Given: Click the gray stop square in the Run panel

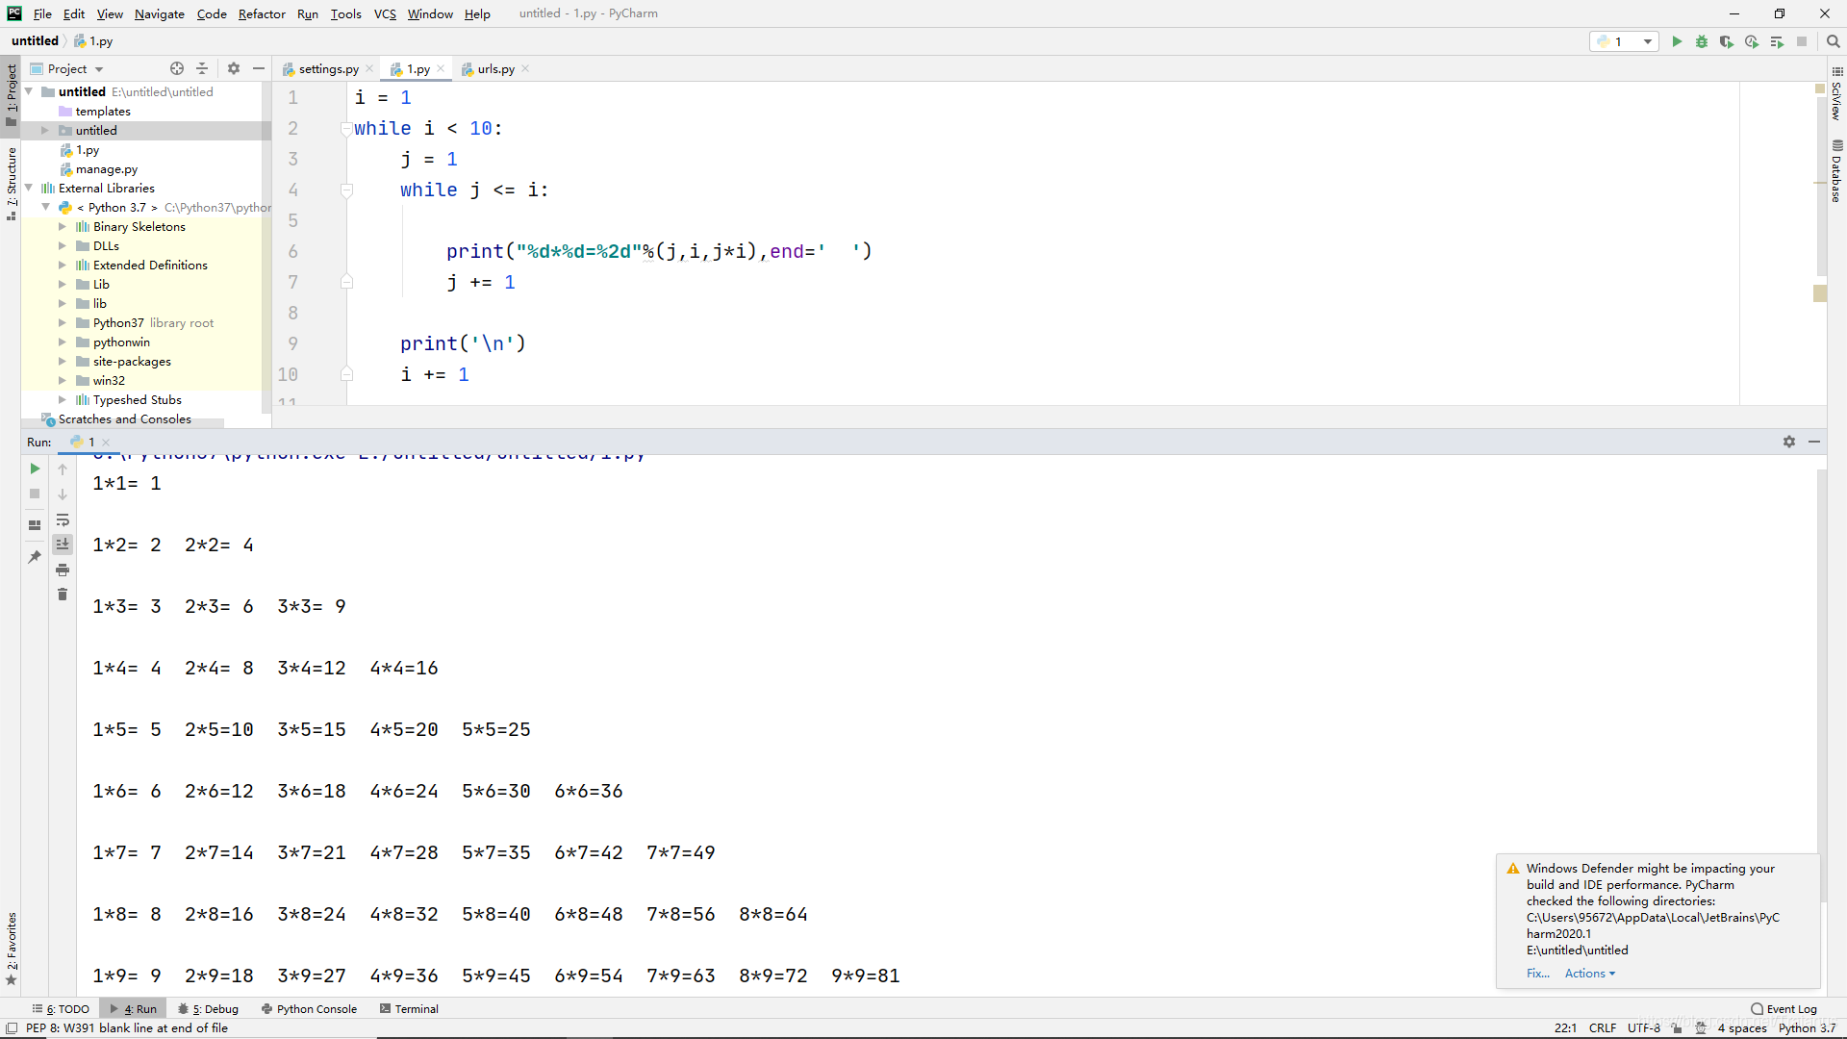Looking at the screenshot, I should pyautogui.click(x=35, y=494).
